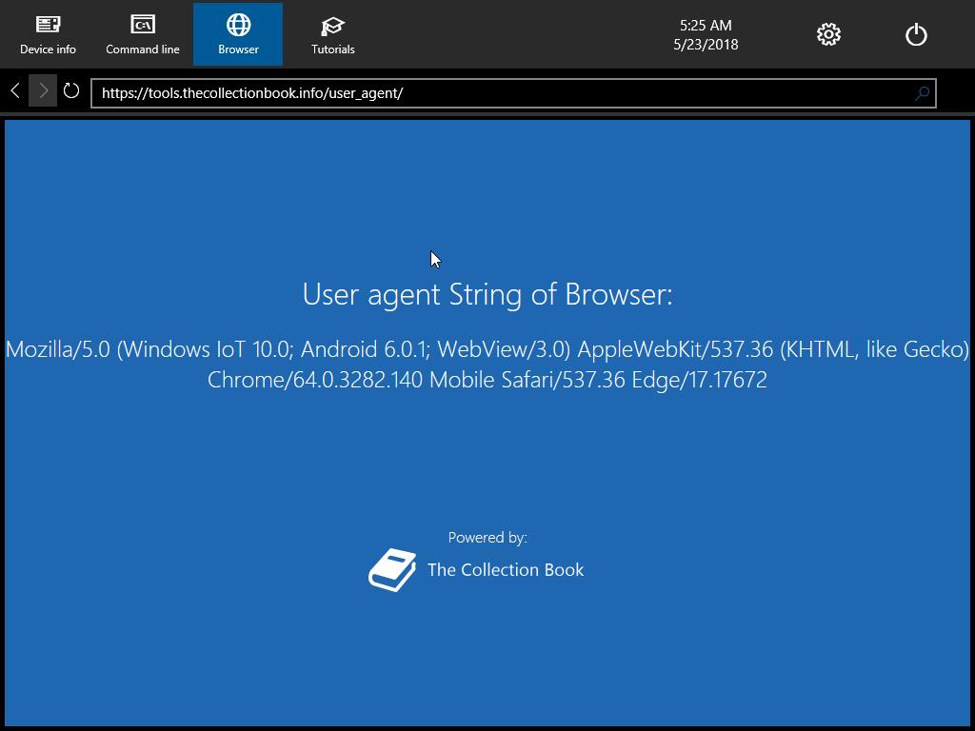Go back with the left arrow
Viewport: 975px width, 731px height.
[x=15, y=90]
